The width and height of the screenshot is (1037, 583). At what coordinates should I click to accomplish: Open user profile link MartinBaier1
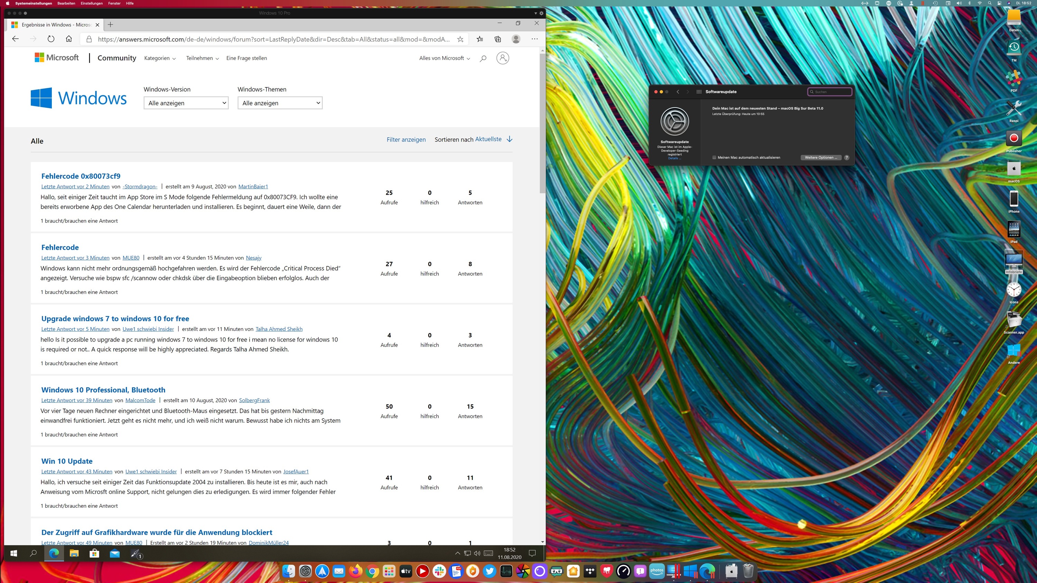pos(253,187)
